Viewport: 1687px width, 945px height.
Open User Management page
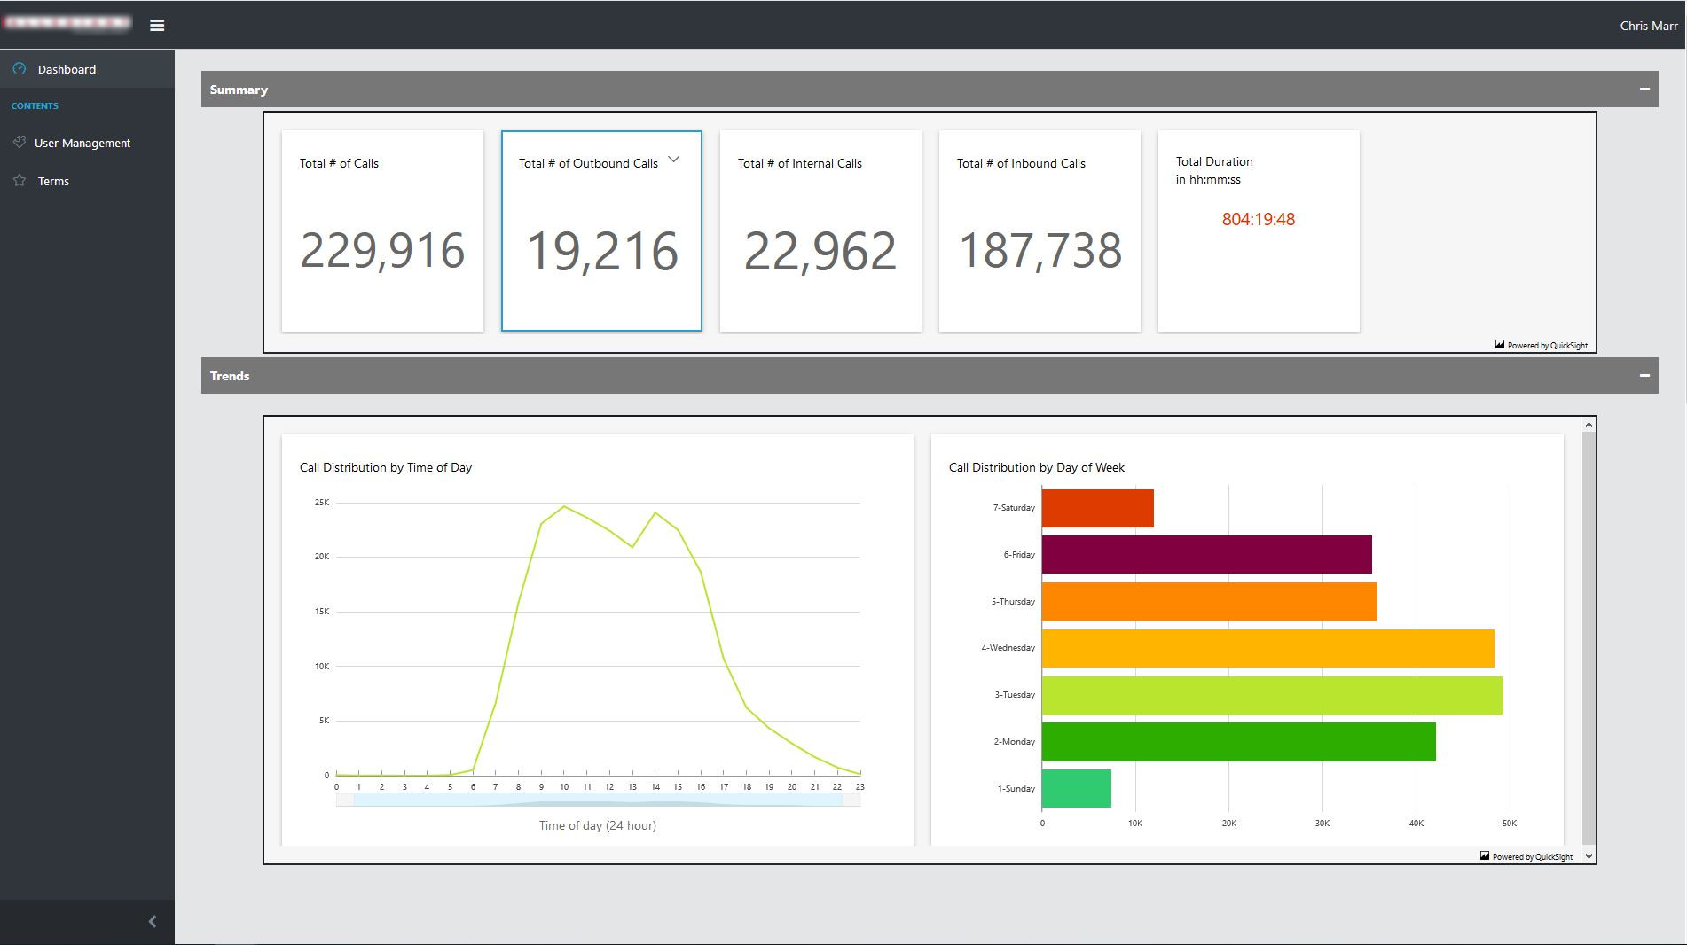(x=82, y=143)
